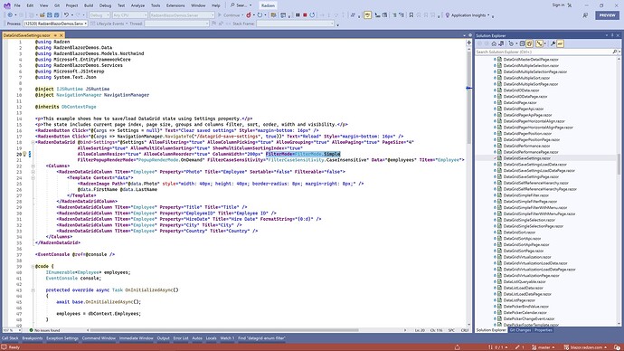Open the RadzenBlazorDemos.Server startup project dropdown
The image size is (624, 351).
click(182, 15)
